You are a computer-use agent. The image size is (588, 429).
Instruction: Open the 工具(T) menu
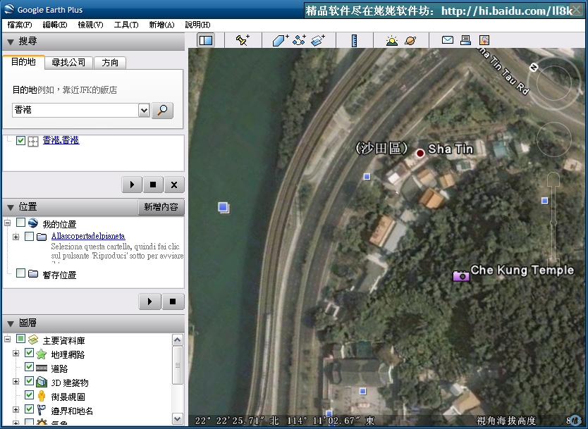126,25
